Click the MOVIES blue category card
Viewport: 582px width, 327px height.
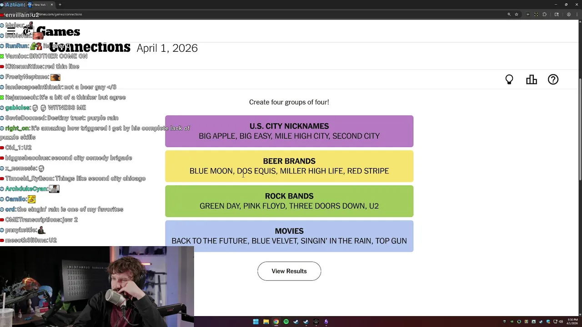coord(289,236)
